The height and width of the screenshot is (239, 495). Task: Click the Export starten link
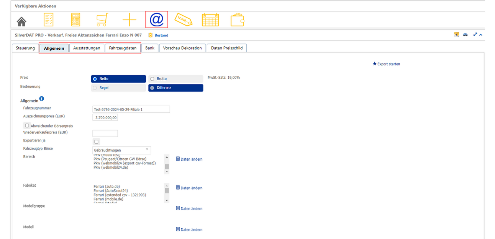pyautogui.click(x=386, y=64)
